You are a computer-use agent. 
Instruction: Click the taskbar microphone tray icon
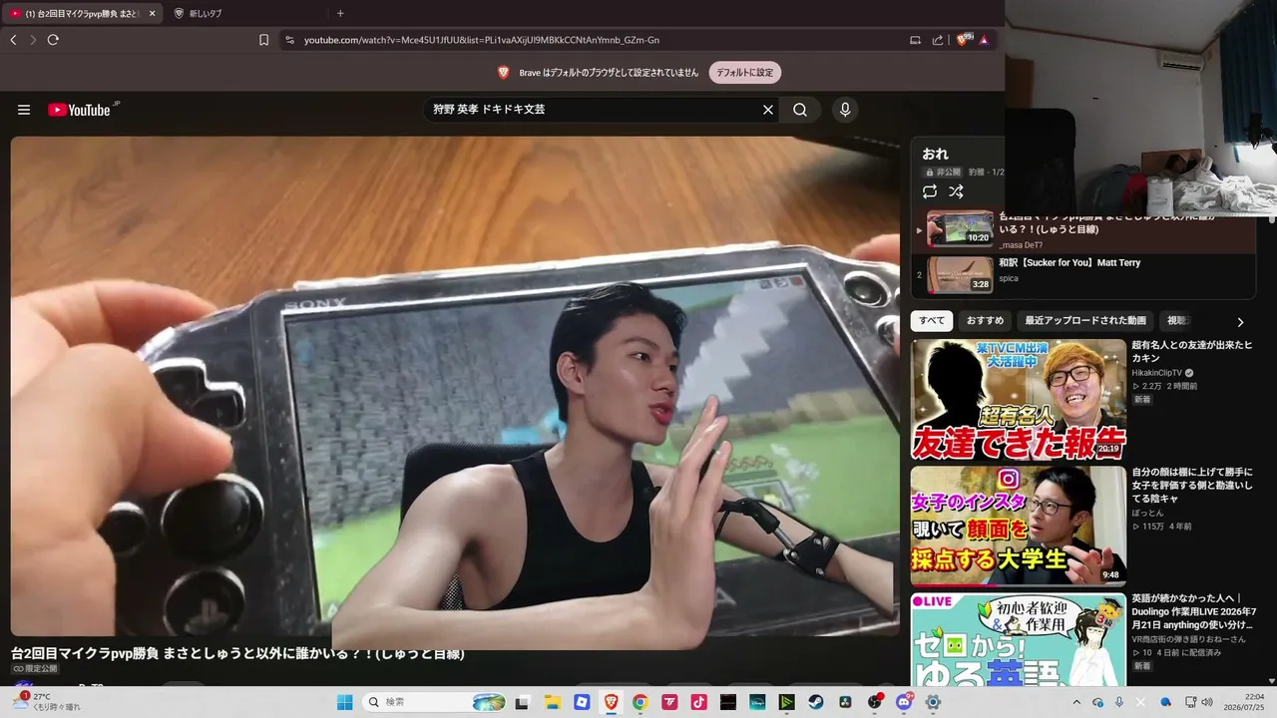(x=1118, y=702)
